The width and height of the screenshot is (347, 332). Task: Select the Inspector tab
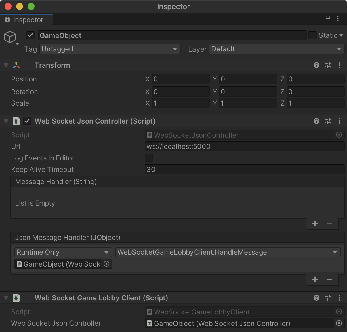point(26,20)
